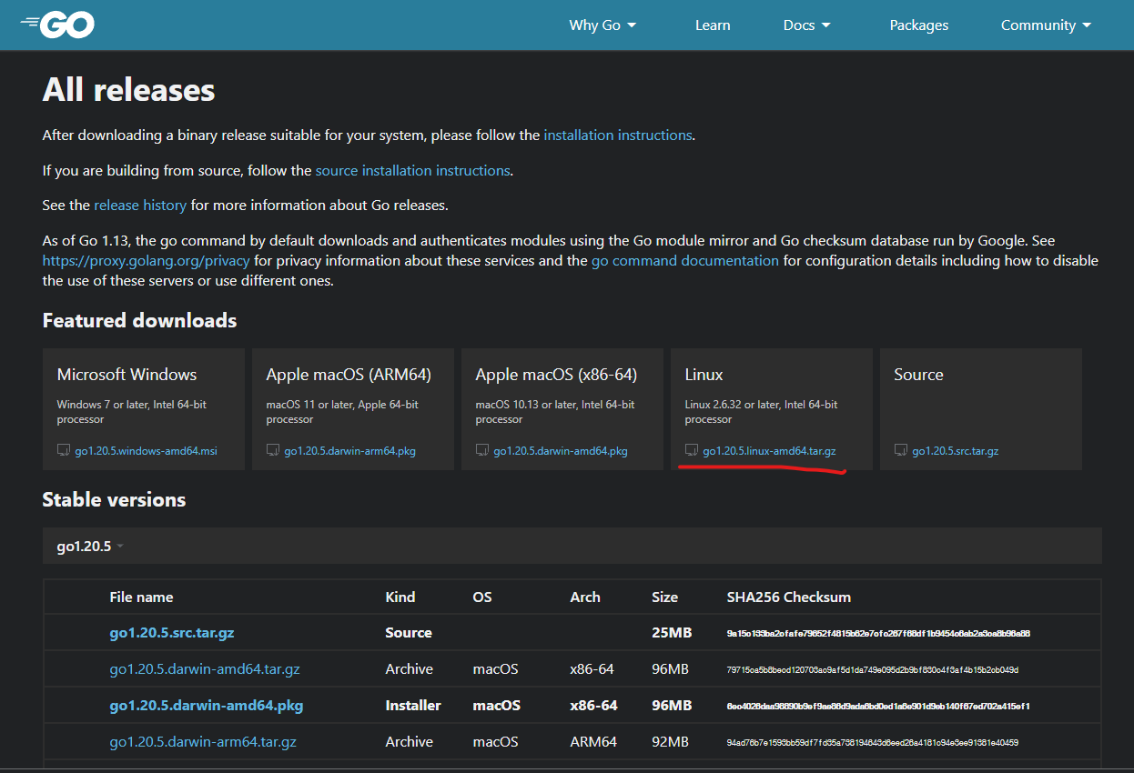
Task: Click the darwin-amd64.pkg SHA256 checksum value
Action: pyautogui.click(x=878, y=707)
